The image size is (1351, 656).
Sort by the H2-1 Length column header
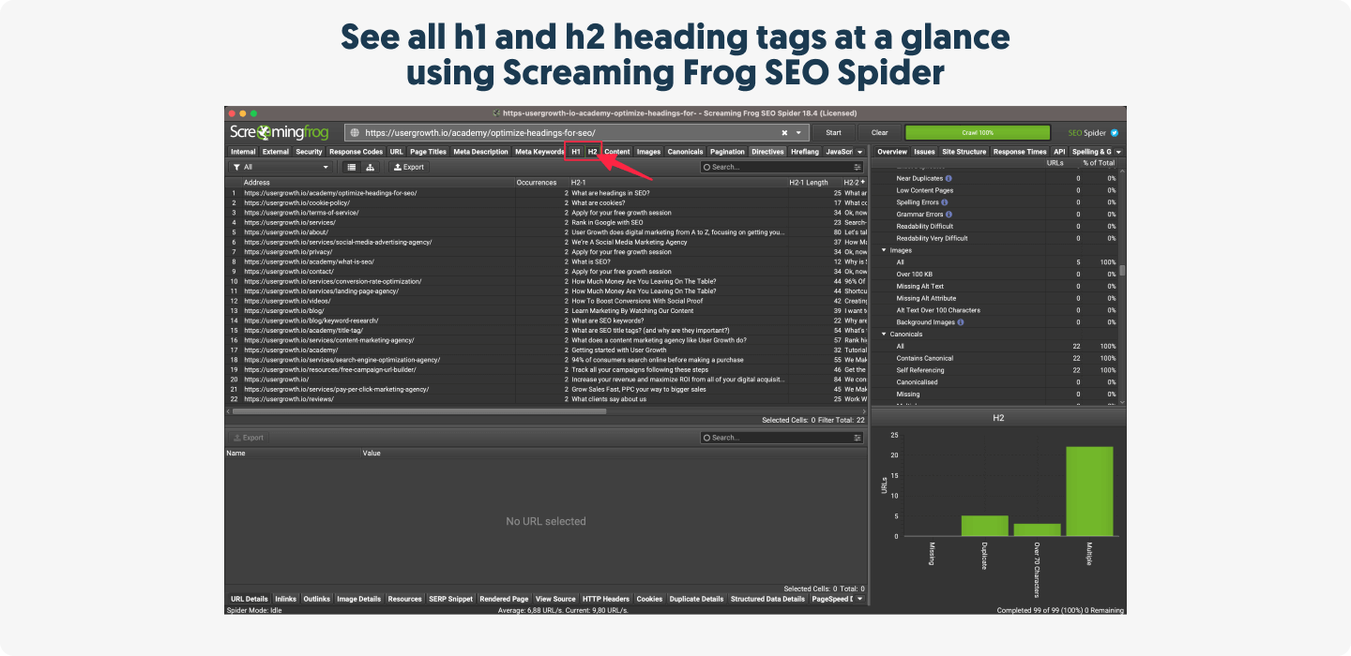(x=813, y=183)
